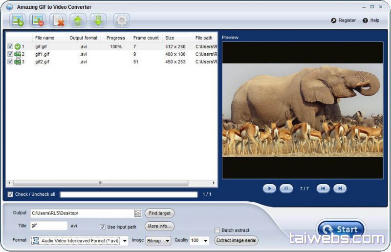Open the Quality value dropdown
Screen dimensions: 391x252
pos(205,241)
